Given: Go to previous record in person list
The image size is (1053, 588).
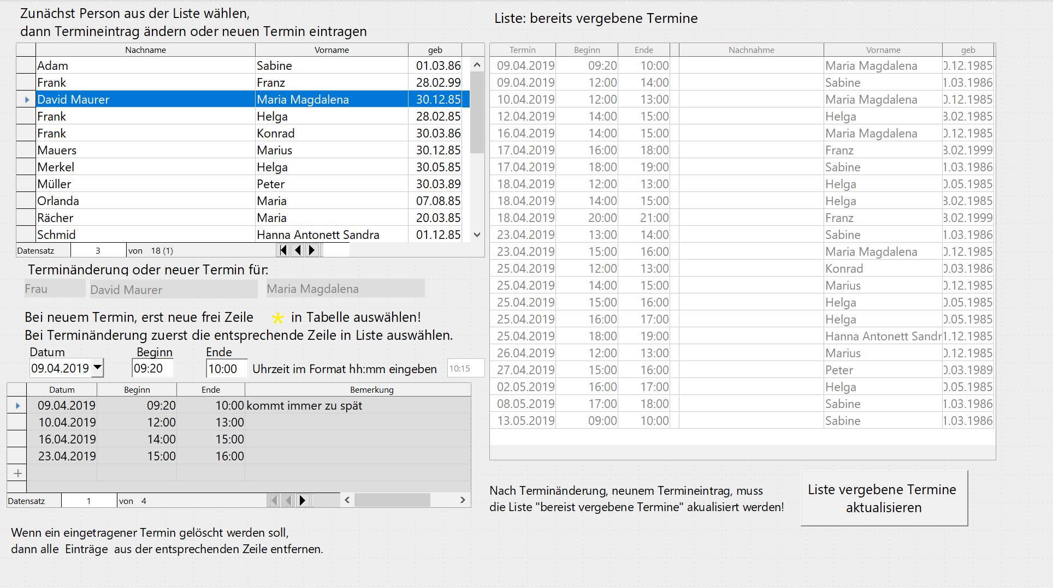Looking at the screenshot, I should coord(297,250).
